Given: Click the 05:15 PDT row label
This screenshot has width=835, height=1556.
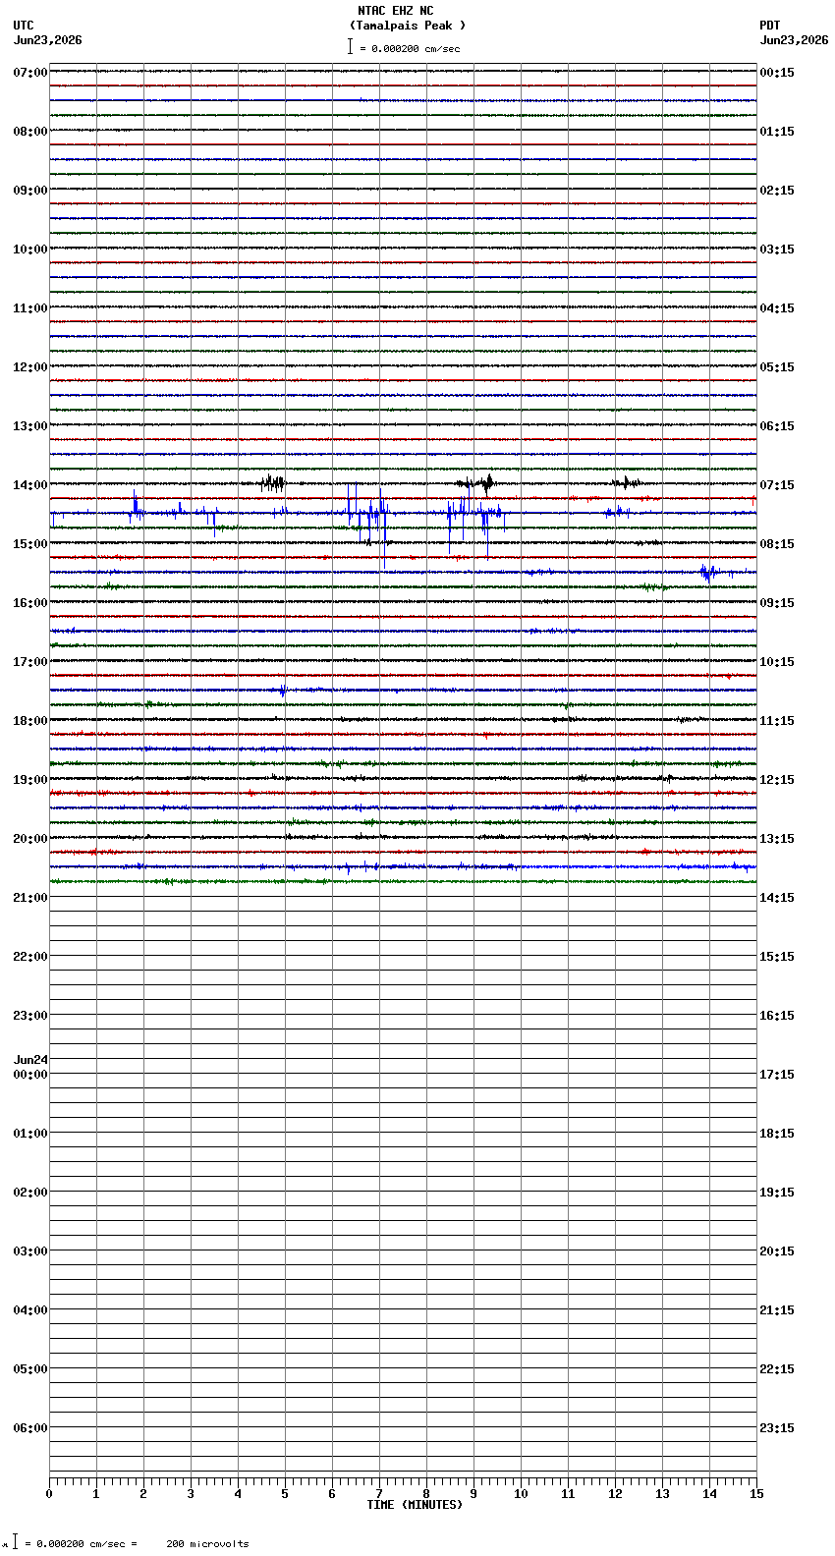Looking at the screenshot, I should click(777, 367).
